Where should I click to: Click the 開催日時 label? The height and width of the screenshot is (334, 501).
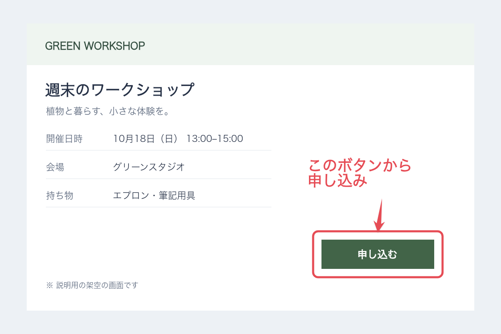(x=64, y=139)
